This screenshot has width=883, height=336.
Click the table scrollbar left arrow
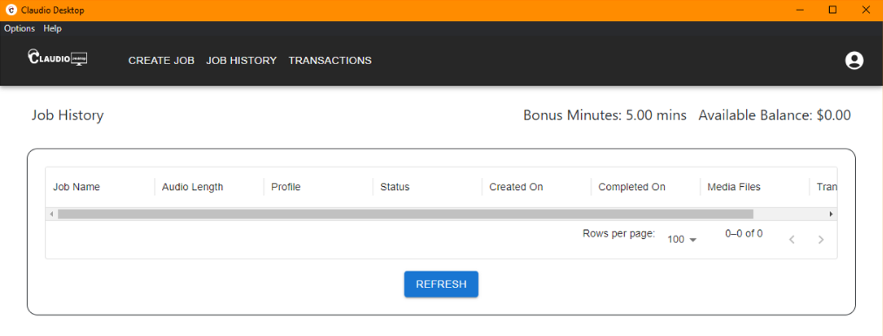[52, 214]
